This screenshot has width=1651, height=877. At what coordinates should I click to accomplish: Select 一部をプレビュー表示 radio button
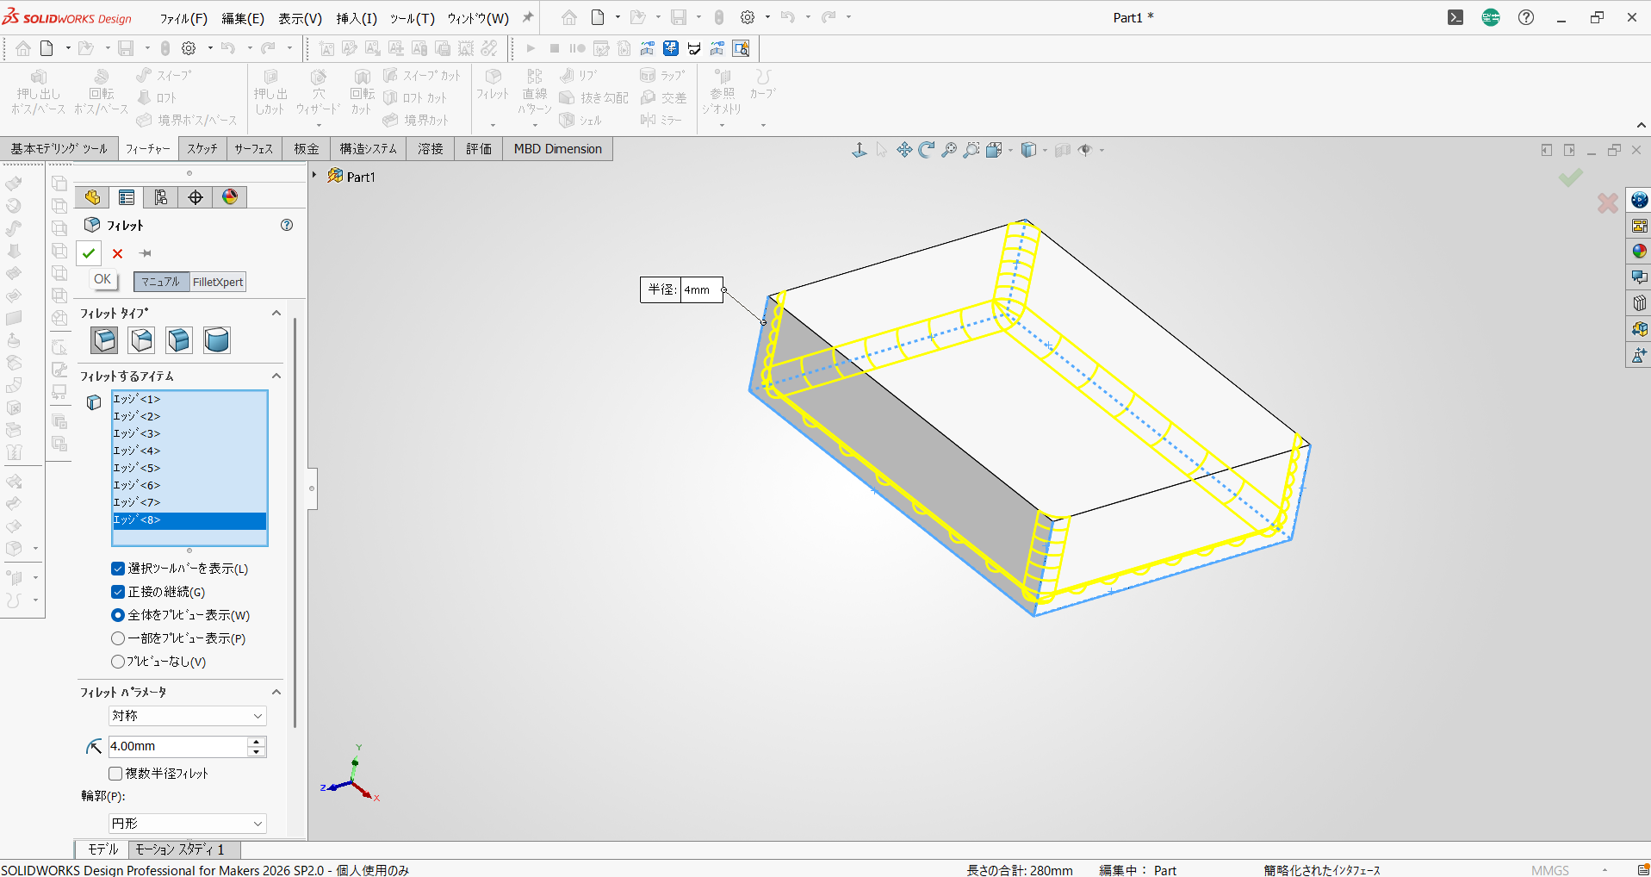pos(118,638)
